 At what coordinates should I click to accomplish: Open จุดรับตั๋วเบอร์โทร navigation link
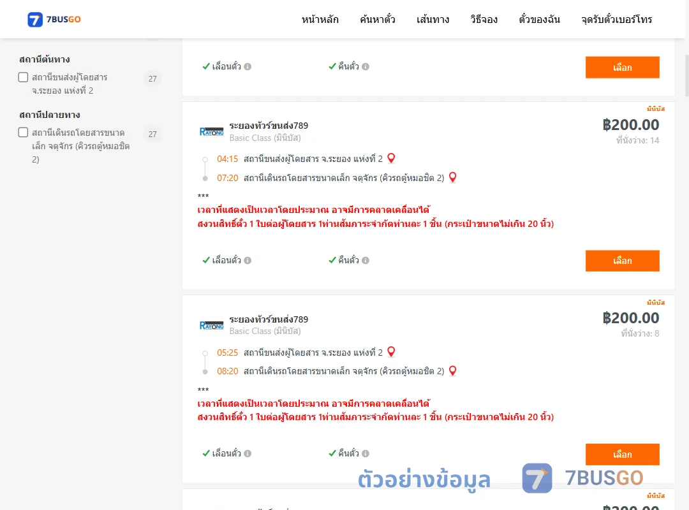click(x=616, y=19)
